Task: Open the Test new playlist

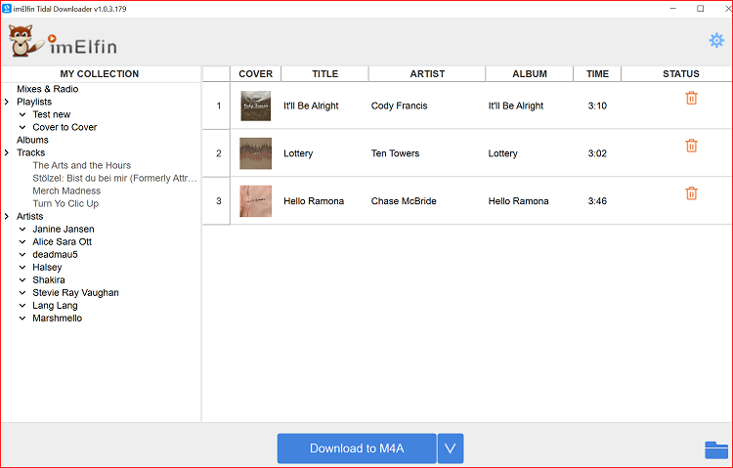Action: point(52,114)
